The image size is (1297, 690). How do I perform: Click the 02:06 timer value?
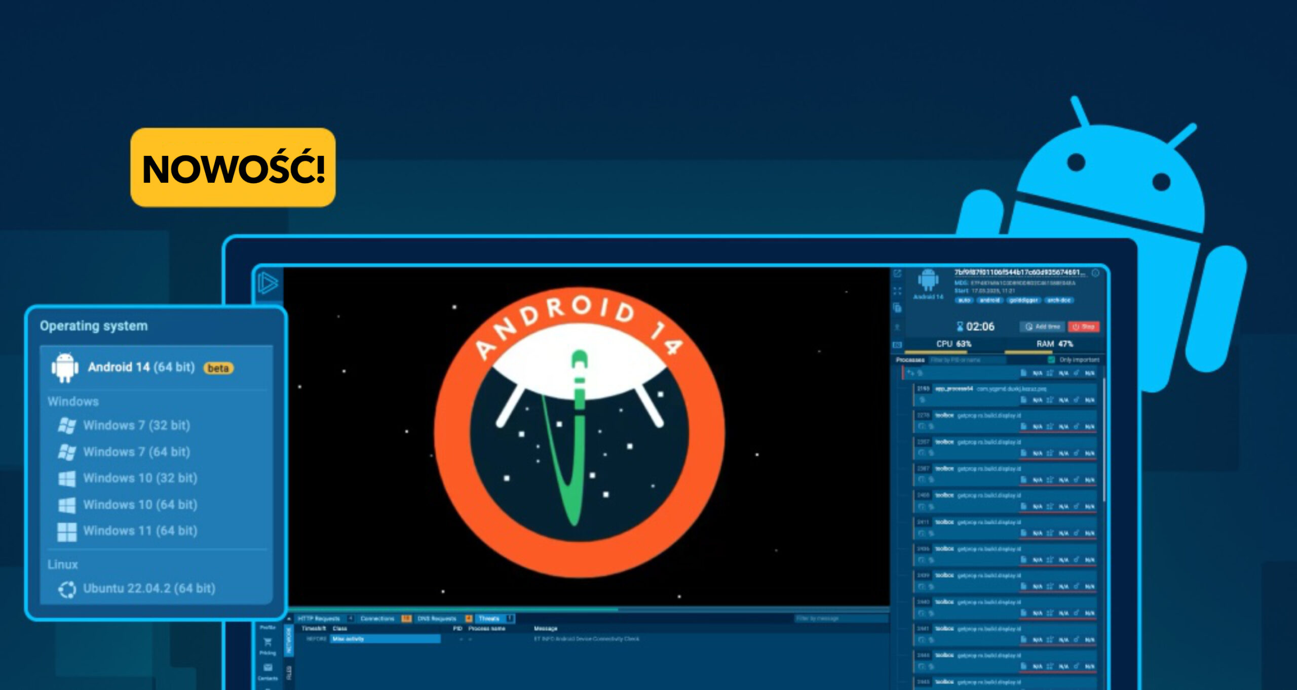980,327
